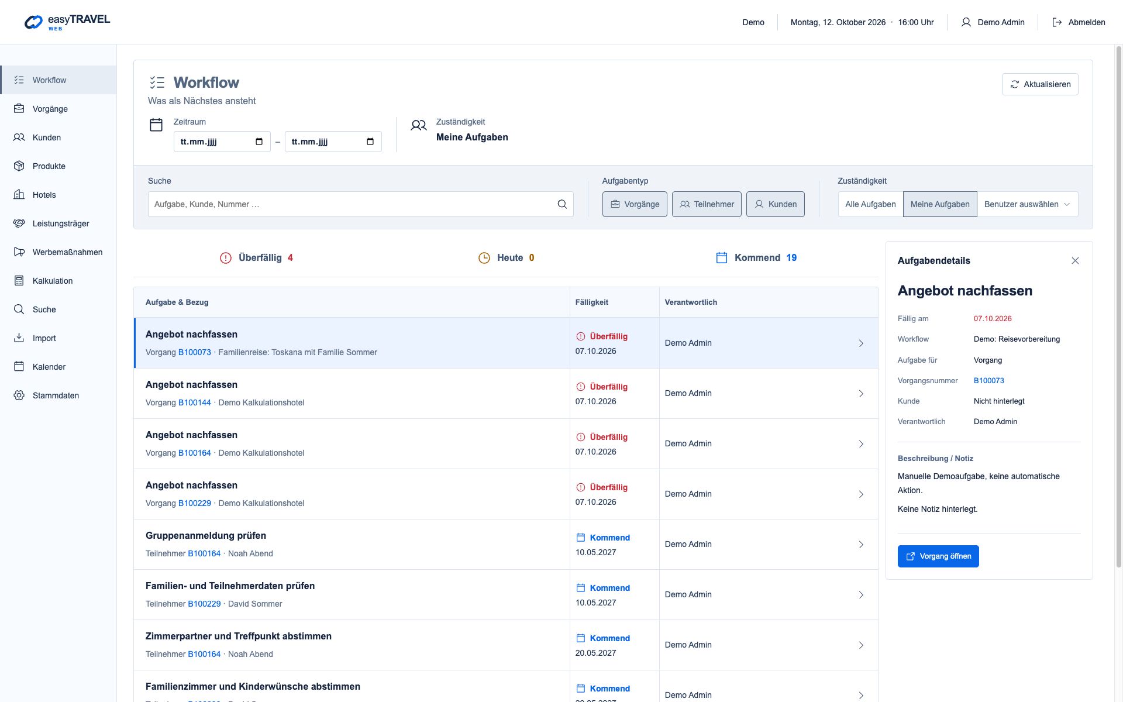The height and width of the screenshot is (702, 1123).
Task: Expand chevron for Familien- und Teilnehmerdaten prüfen
Action: 861,595
